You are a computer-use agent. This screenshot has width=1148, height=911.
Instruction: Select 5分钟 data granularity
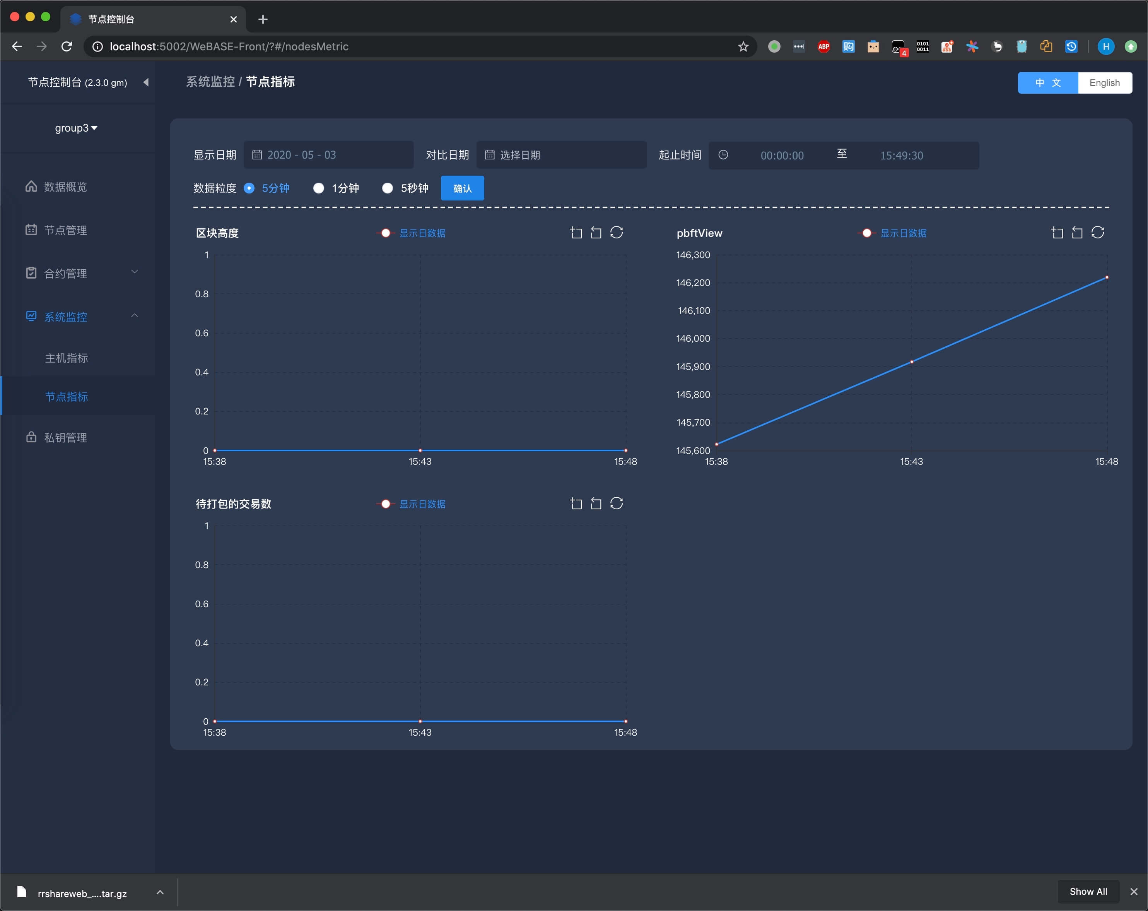tap(266, 188)
